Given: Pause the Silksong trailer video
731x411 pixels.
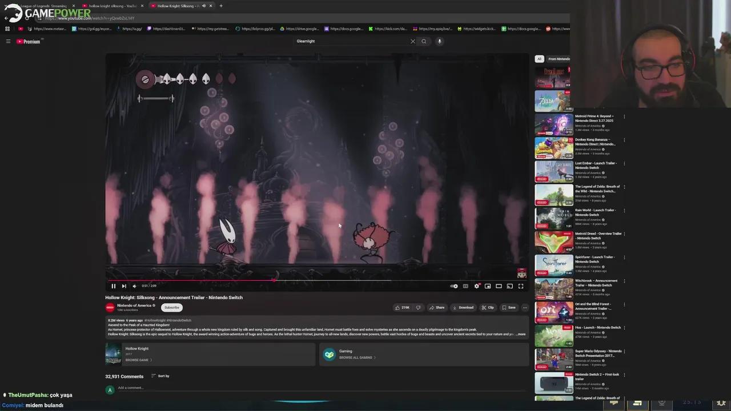Looking at the screenshot, I should pyautogui.click(x=113, y=286).
